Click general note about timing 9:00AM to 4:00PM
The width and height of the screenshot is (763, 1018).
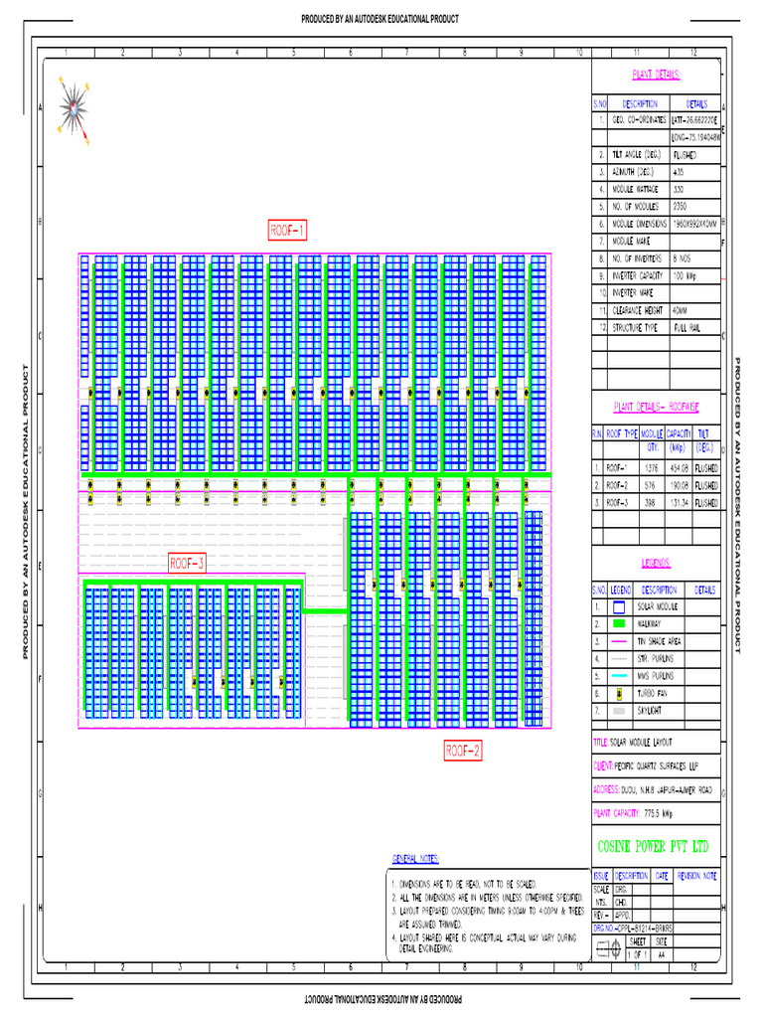click(487, 918)
